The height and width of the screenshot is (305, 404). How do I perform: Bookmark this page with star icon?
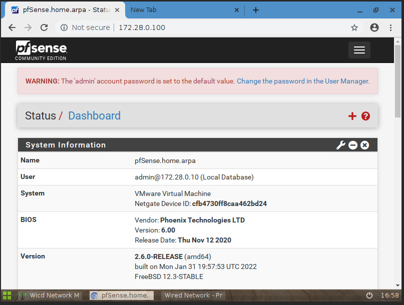click(x=354, y=27)
